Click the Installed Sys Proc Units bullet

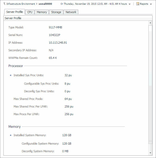pos(11,75)
